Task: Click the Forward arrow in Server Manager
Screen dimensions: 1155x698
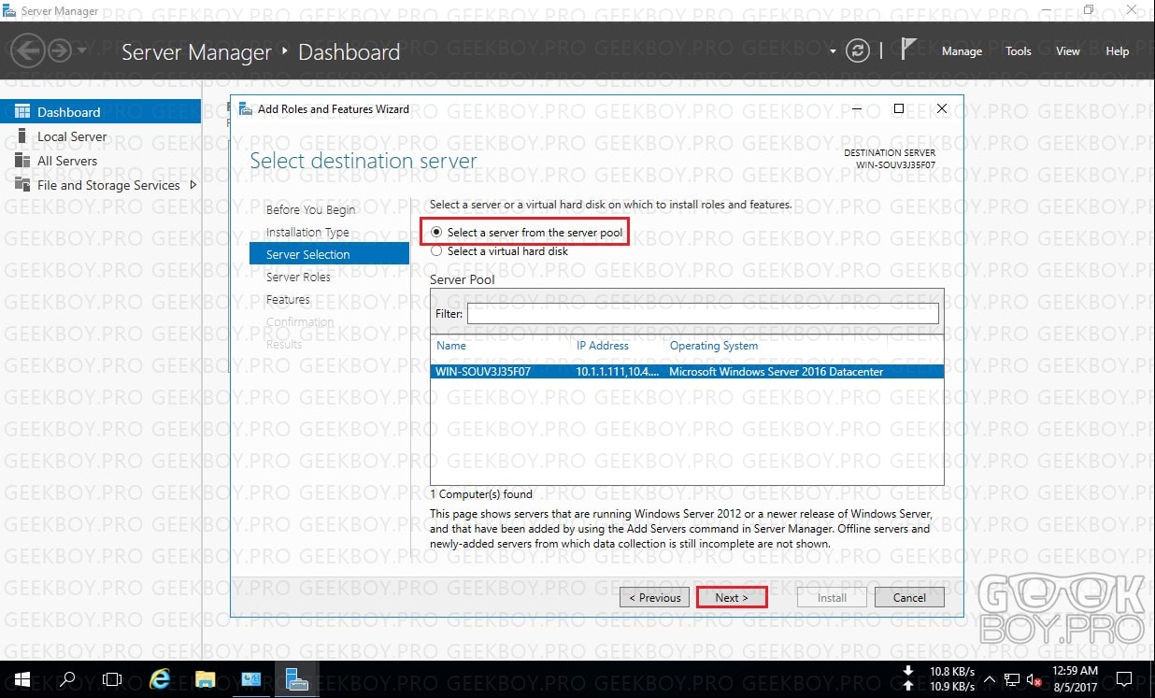Action: point(60,50)
